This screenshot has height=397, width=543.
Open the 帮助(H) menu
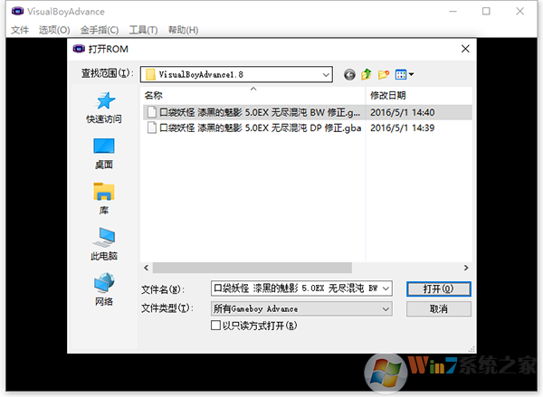[183, 30]
